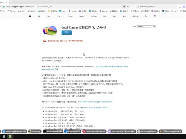
Task: Click the short "bootcamp" suggestion chip
Action: 35,132
